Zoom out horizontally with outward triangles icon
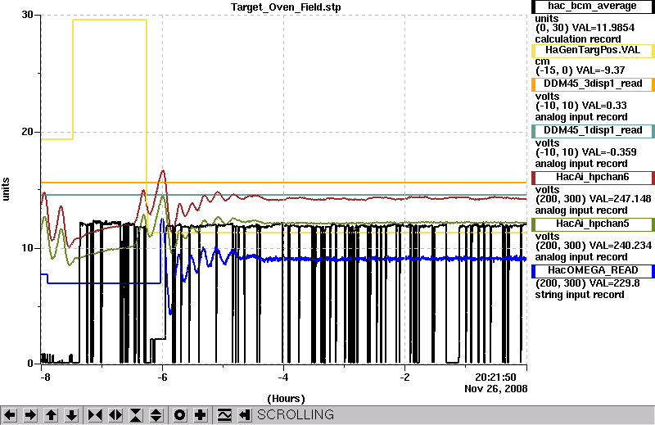Screen dimensions: 655x425 115,415
